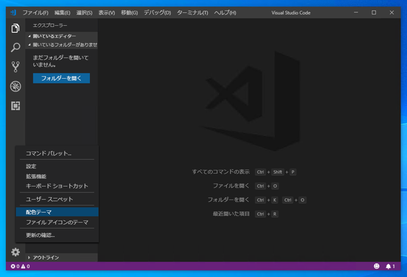Click the Manage gear icon
This screenshot has width=407, height=277.
coord(16,252)
